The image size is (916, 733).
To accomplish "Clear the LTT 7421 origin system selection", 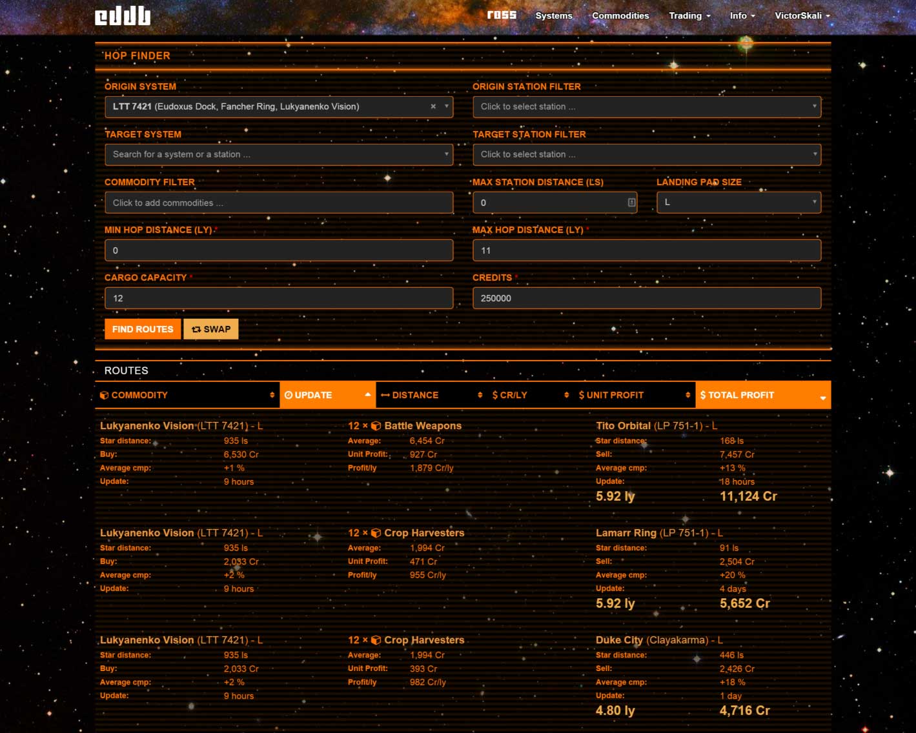I will pyautogui.click(x=433, y=106).
